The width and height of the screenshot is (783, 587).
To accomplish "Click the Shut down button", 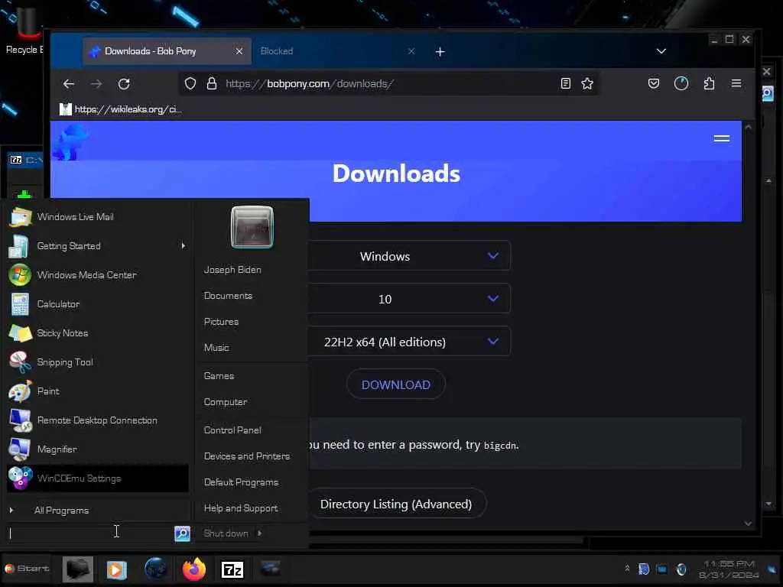I will [x=226, y=533].
